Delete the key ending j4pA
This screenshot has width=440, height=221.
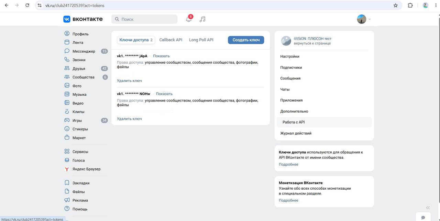pos(129,81)
